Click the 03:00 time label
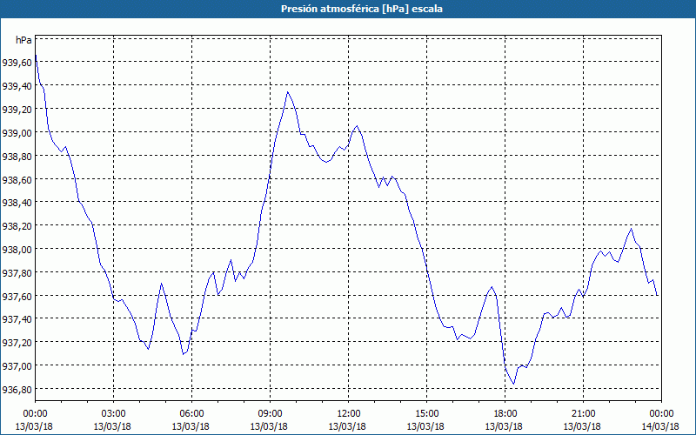 coord(113,414)
